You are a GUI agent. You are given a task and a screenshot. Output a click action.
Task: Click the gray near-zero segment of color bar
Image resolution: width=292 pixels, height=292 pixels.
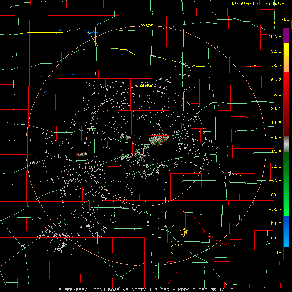tap(286, 144)
